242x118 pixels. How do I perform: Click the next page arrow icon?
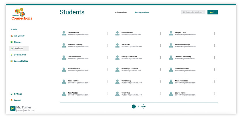pyautogui.click(x=143, y=106)
